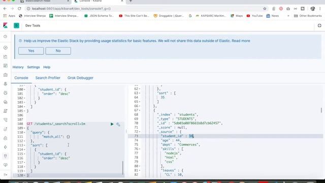This screenshot has width=325, height=183.
Task: Collapse the sort fold at output line 63
Action: (140, 93)
